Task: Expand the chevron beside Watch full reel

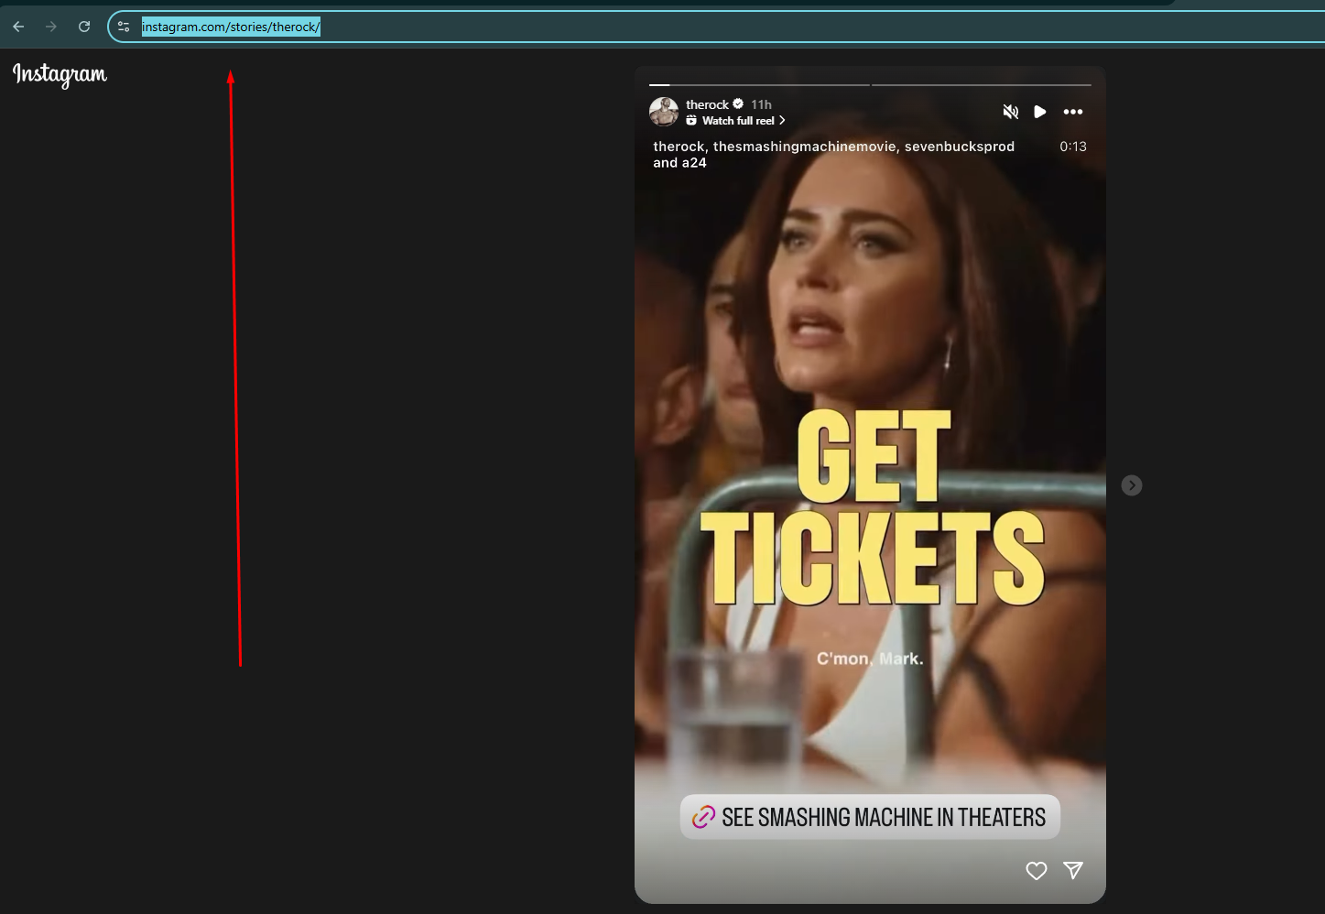Action: pyautogui.click(x=782, y=121)
